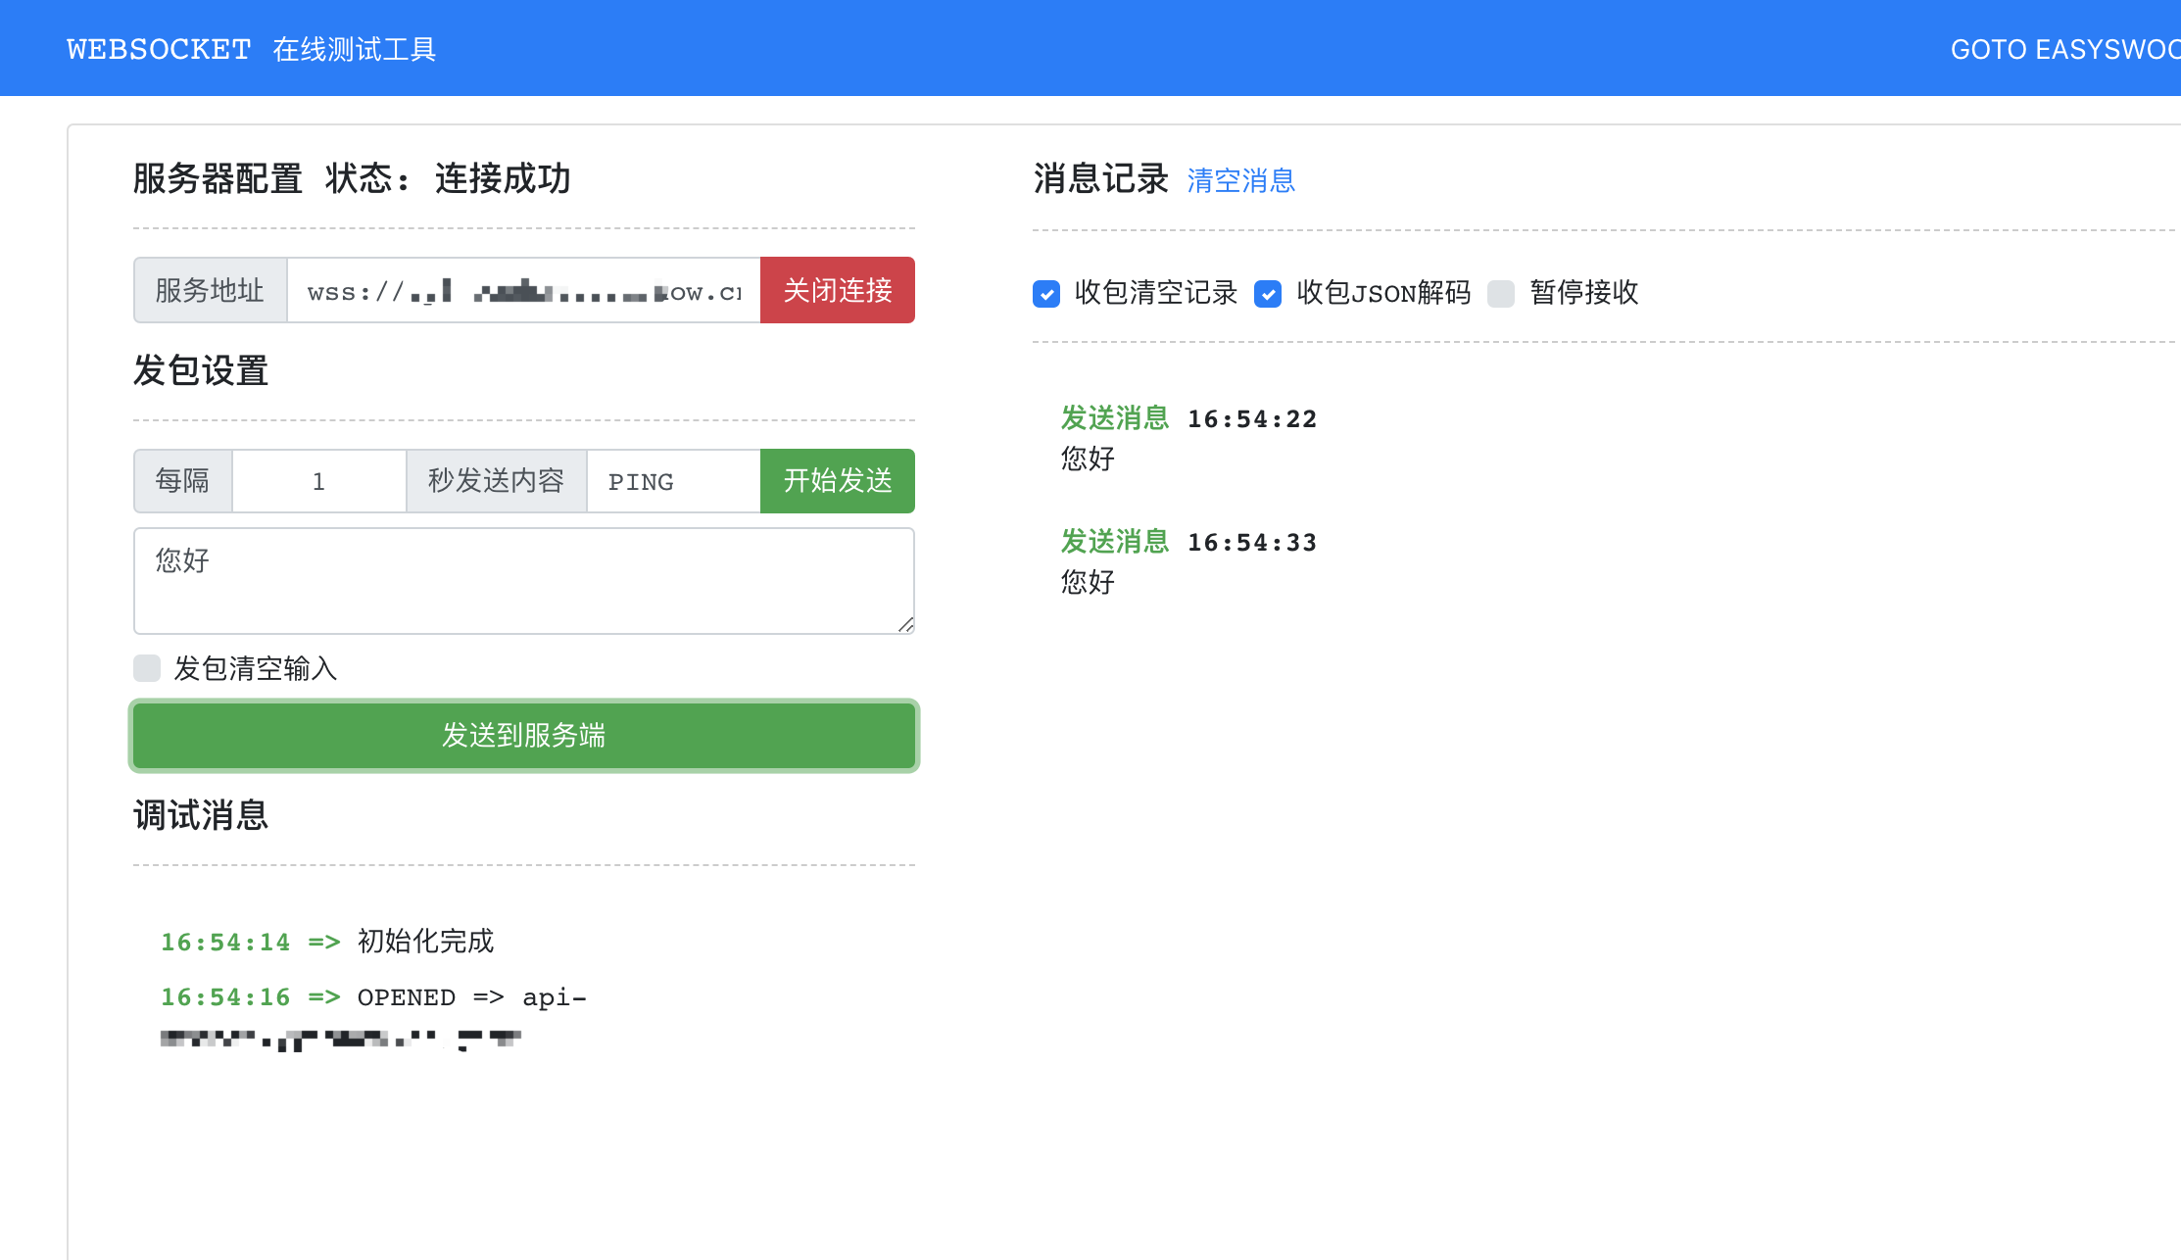Click the message textarea containing 您好
2181x1260 pixels.
(x=524, y=581)
